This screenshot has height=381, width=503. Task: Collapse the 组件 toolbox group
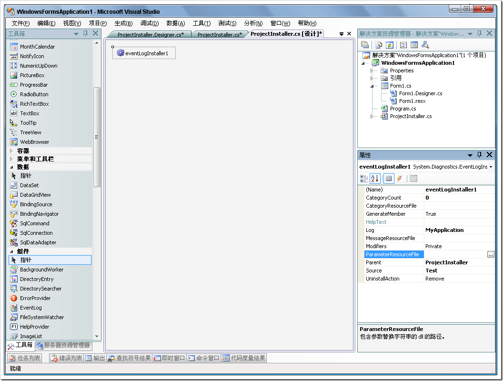11,251
